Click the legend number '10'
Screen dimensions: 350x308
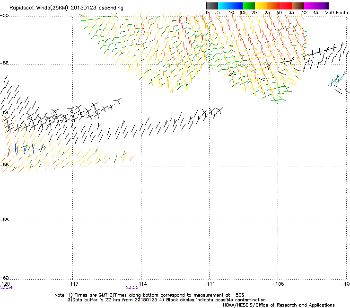pos(231,13)
